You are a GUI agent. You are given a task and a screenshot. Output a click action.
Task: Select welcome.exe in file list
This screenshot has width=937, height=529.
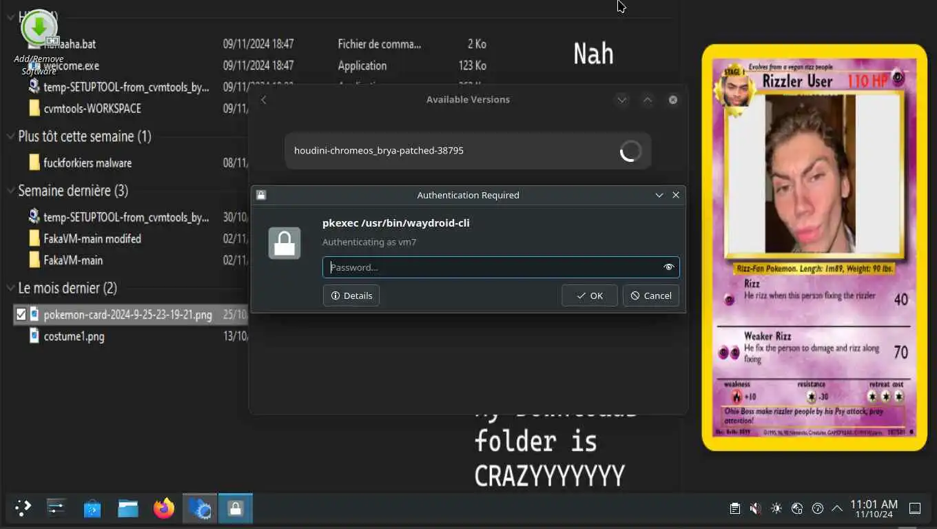[x=72, y=66]
